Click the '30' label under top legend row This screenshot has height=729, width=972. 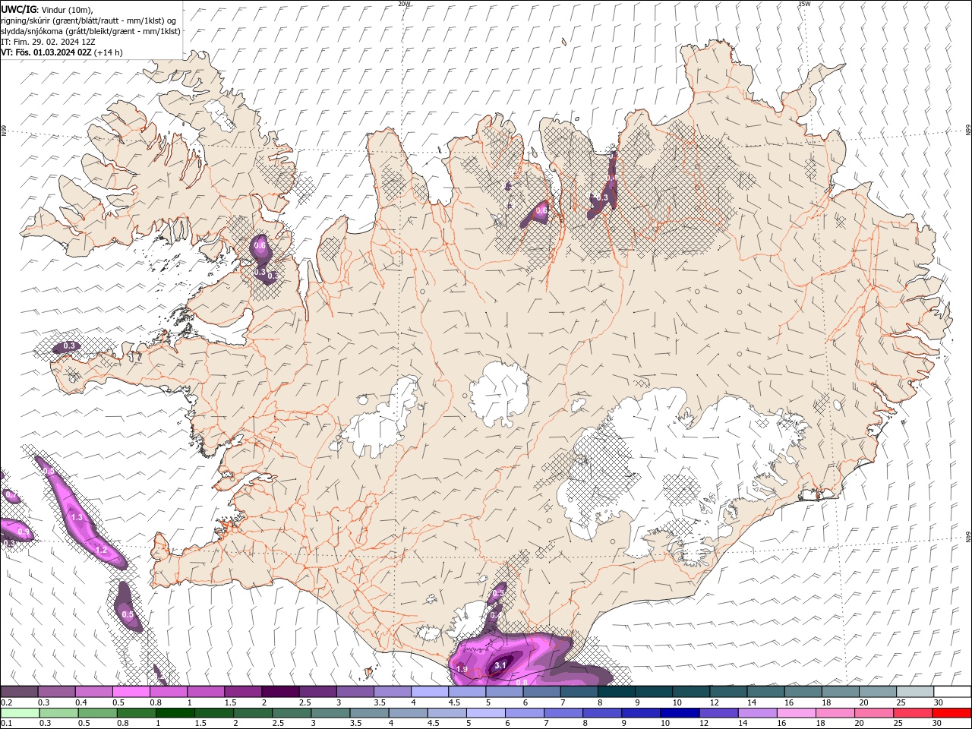coord(938,702)
